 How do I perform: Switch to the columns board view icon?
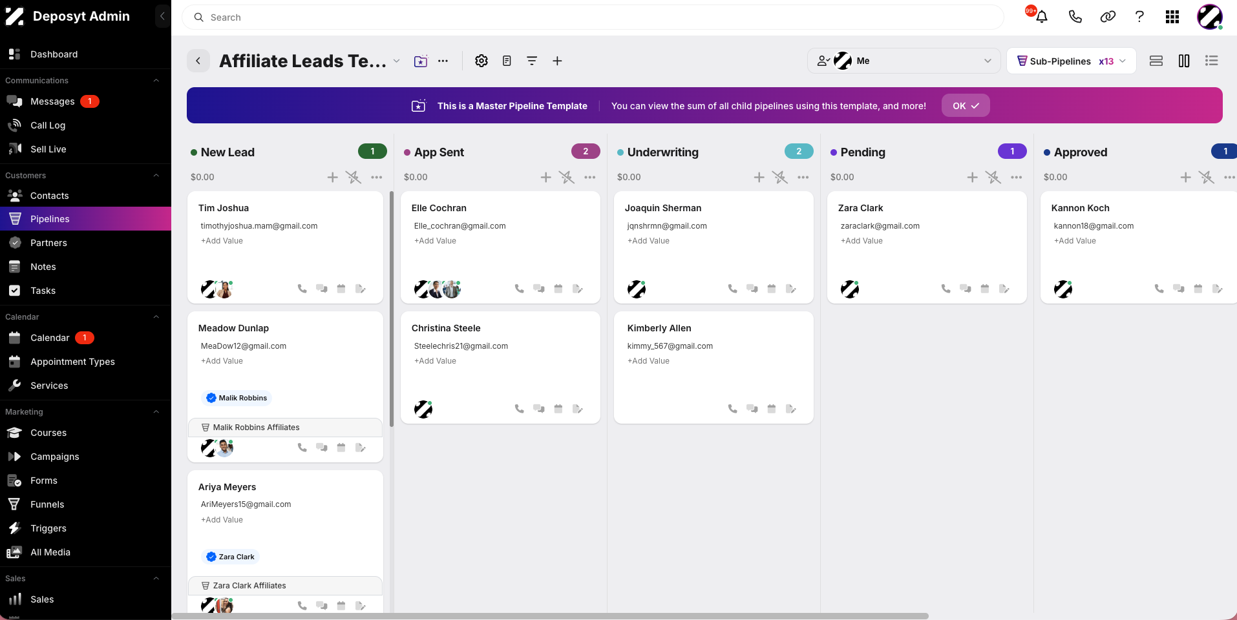tap(1184, 61)
